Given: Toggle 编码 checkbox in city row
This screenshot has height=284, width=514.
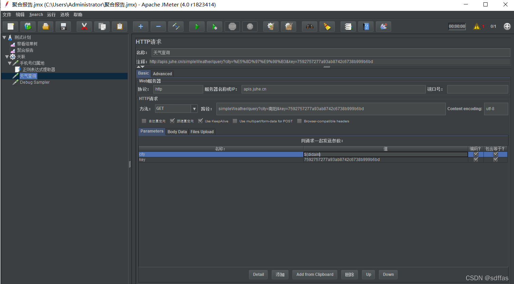Looking at the screenshot, I should point(476,154).
